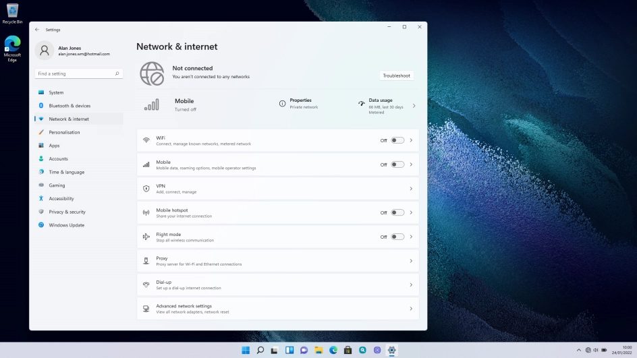637x358 pixels.
Task: Click the Data usage gauge icon
Action: click(362, 104)
